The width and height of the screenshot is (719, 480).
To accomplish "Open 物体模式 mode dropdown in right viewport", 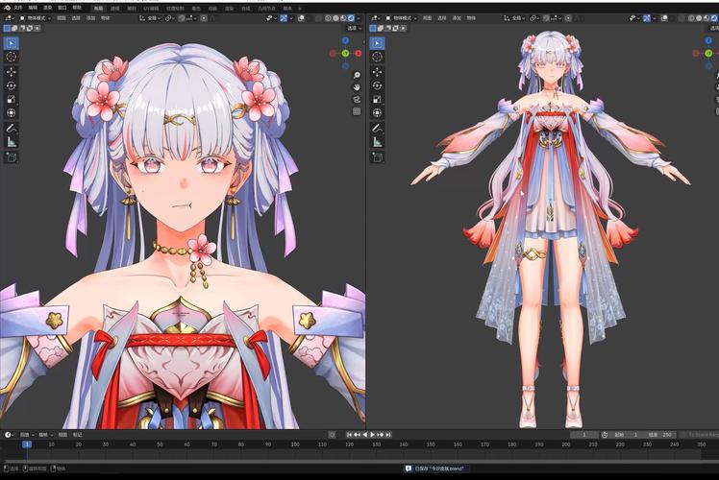I will tap(401, 18).
